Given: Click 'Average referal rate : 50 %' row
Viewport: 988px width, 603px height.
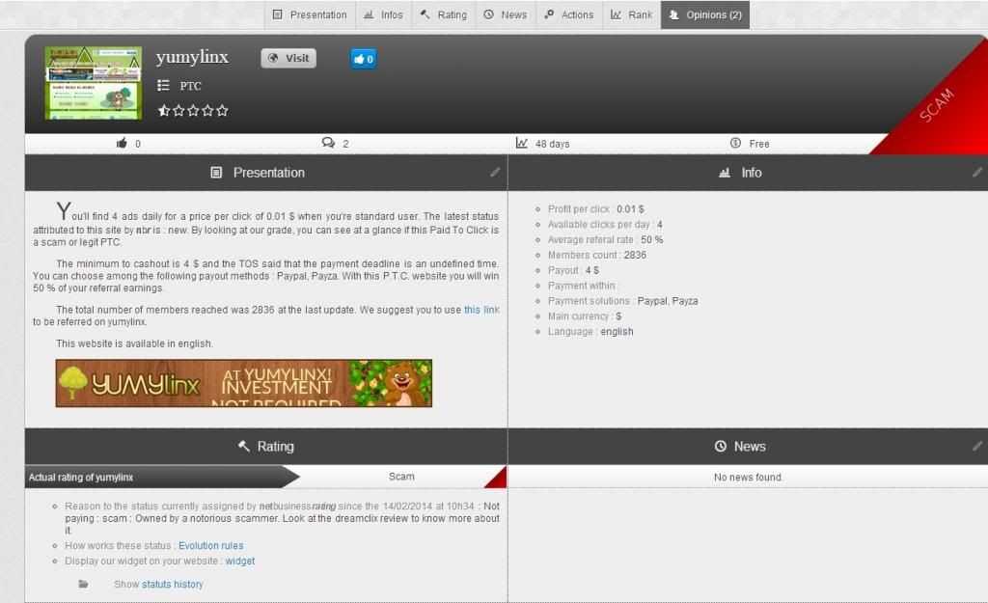Looking at the screenshot, I should 605,239.
